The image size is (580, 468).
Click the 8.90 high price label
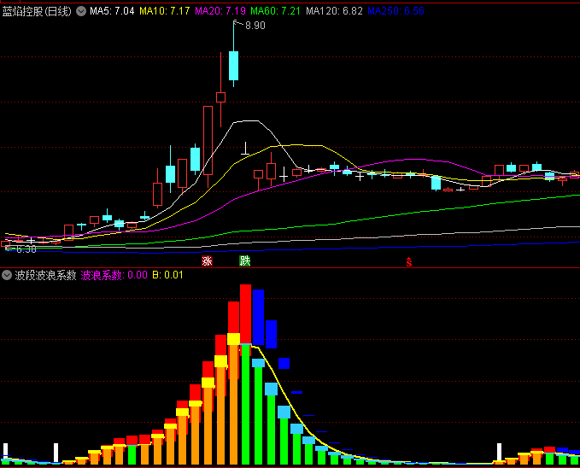point(255,26)
